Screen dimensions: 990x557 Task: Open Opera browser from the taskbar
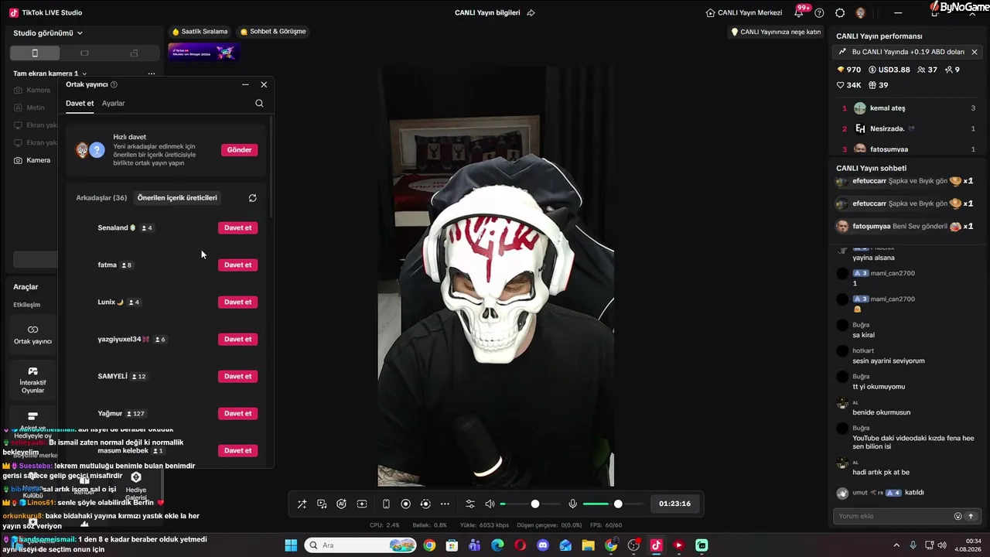(520, 545)
